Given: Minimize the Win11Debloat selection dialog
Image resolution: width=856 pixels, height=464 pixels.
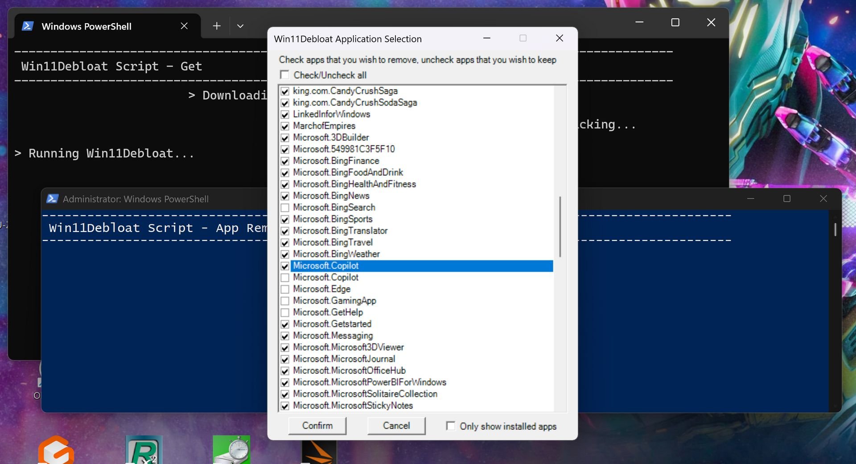Looking at the screenshot, I should tap(487, 39).
